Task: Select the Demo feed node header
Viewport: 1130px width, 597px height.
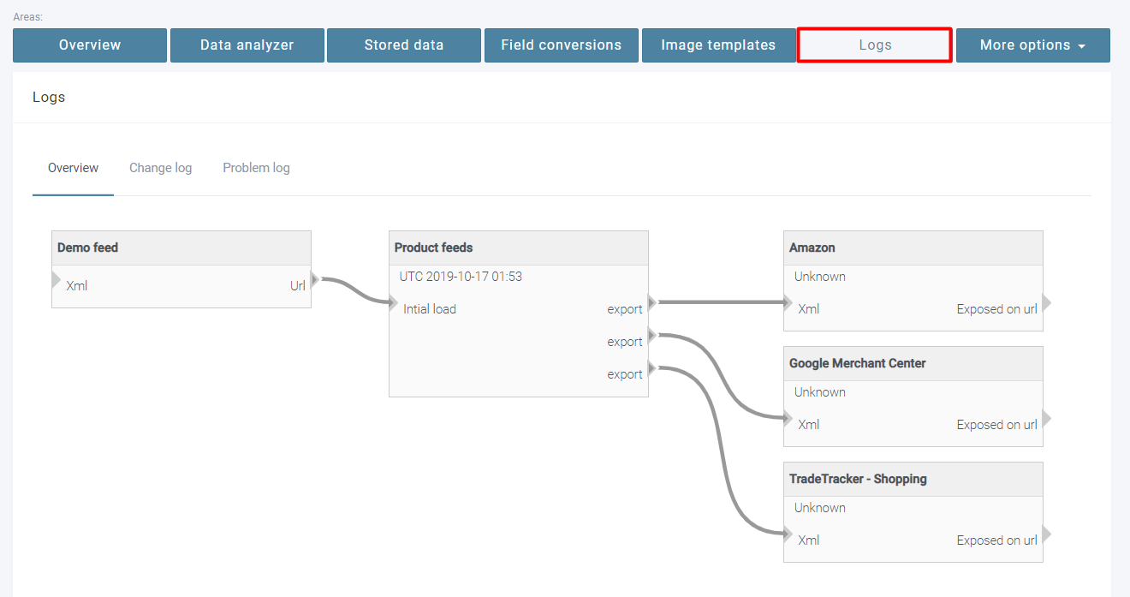Action: tap(181, 248)
